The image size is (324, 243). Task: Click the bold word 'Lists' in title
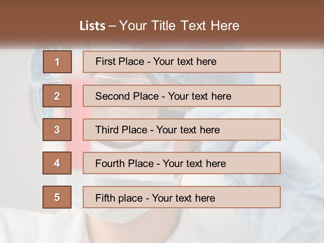tap(92, 26)
